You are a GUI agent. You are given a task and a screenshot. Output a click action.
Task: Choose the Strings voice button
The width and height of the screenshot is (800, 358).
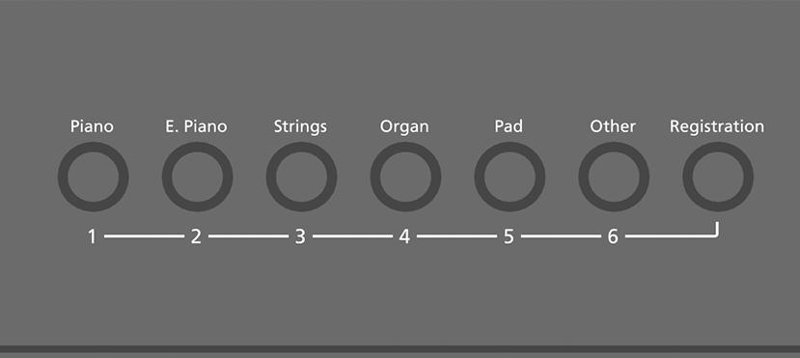301,177
